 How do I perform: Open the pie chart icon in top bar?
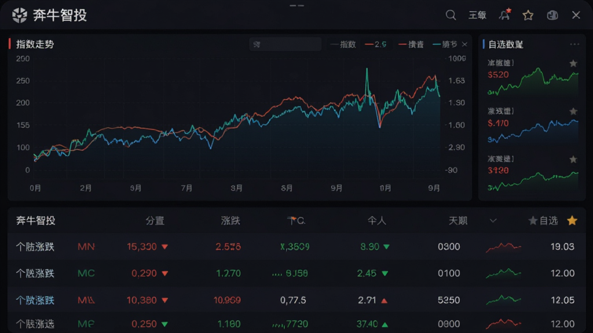tap(552, 15)
